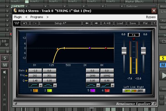Screen dimensions: 166x111
Task: Click the speaker icon on mixer channel
Action: 4,72
